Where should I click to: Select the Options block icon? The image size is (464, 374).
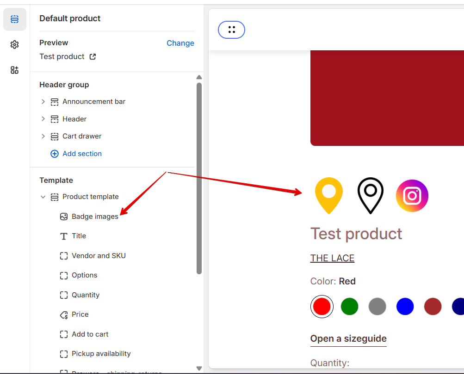64,276
